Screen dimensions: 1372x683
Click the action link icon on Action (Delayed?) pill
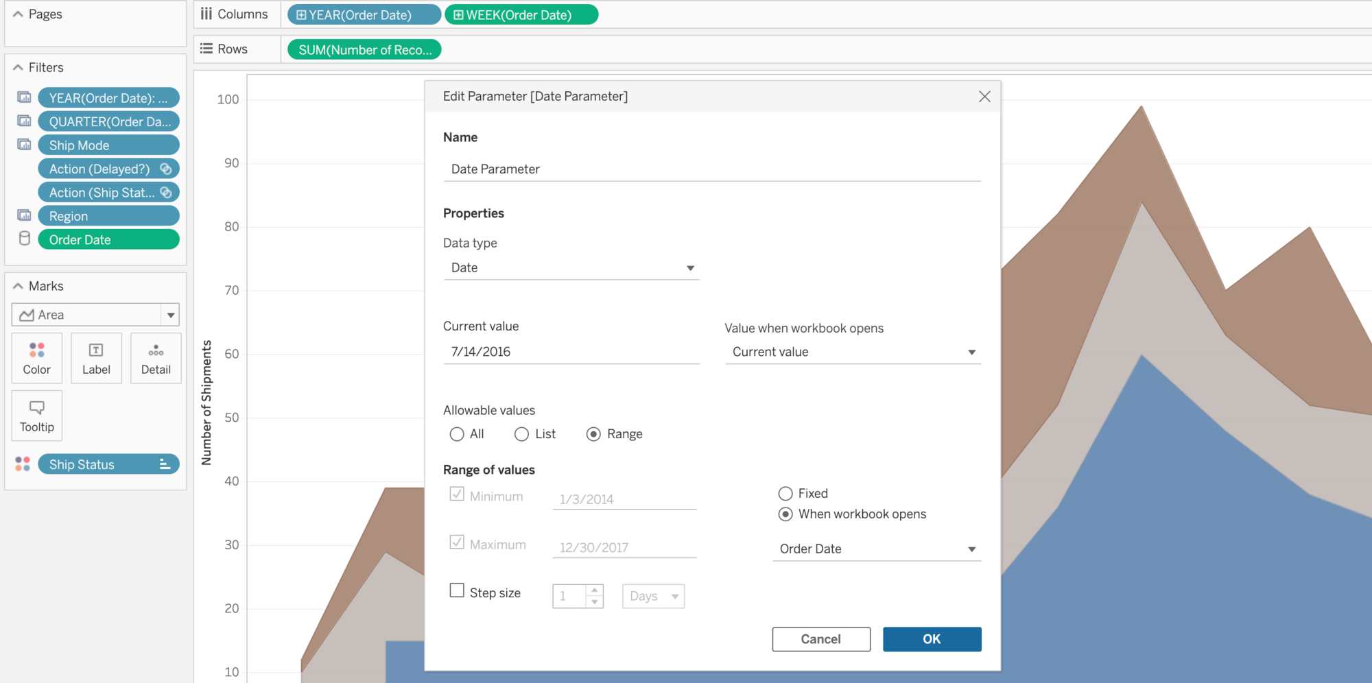(165, 169)
